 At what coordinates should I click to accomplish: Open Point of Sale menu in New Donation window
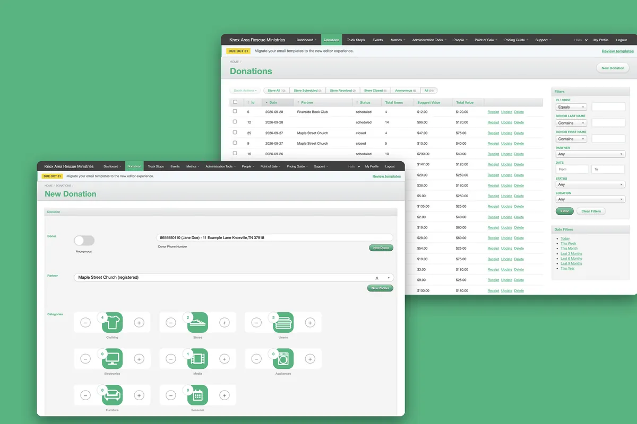[269, 166]
